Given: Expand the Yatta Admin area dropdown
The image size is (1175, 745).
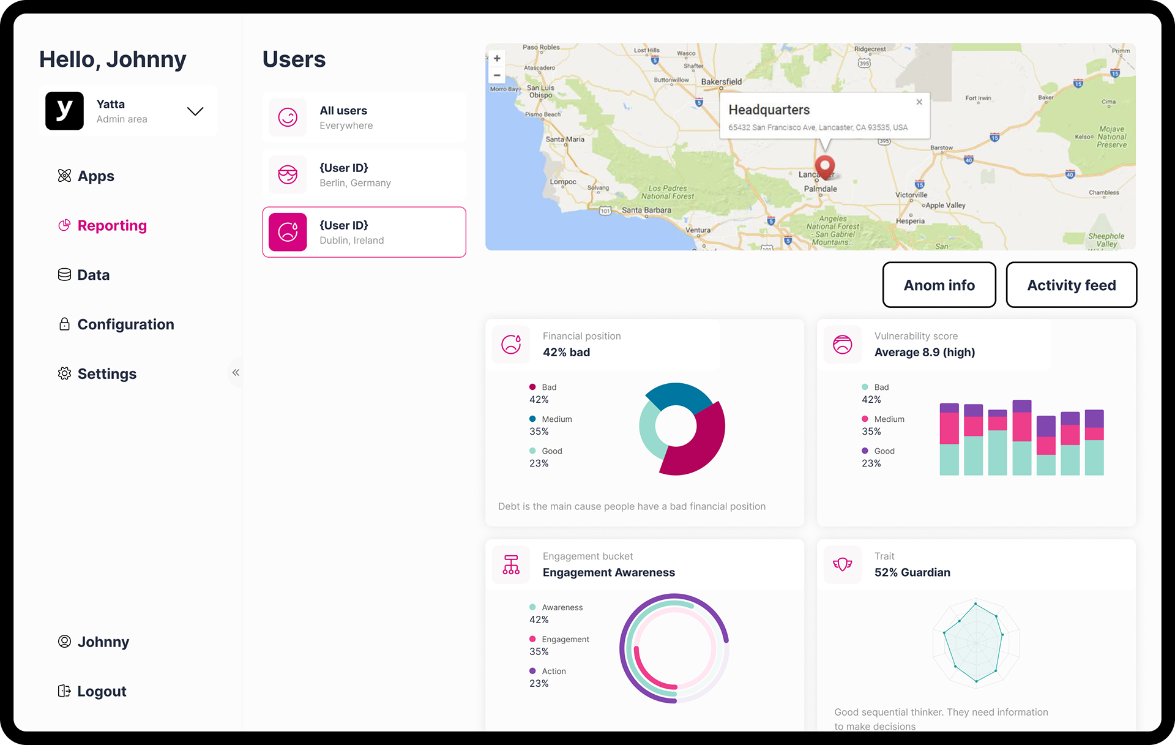Looking at the screenshot, I should [195, 111].
